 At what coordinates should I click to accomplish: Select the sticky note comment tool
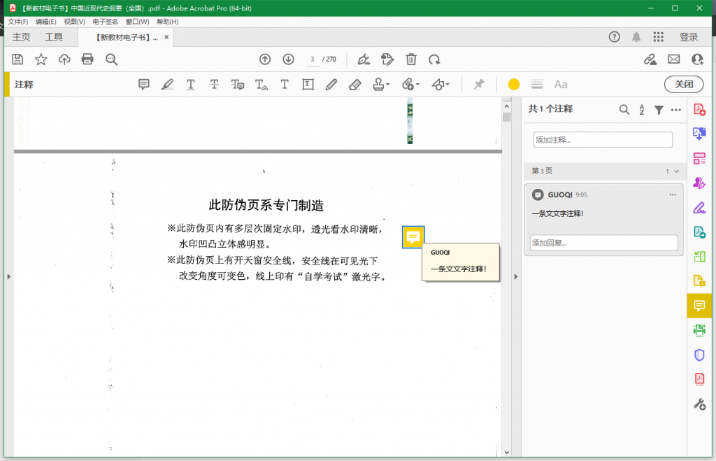tap(144, 85)
